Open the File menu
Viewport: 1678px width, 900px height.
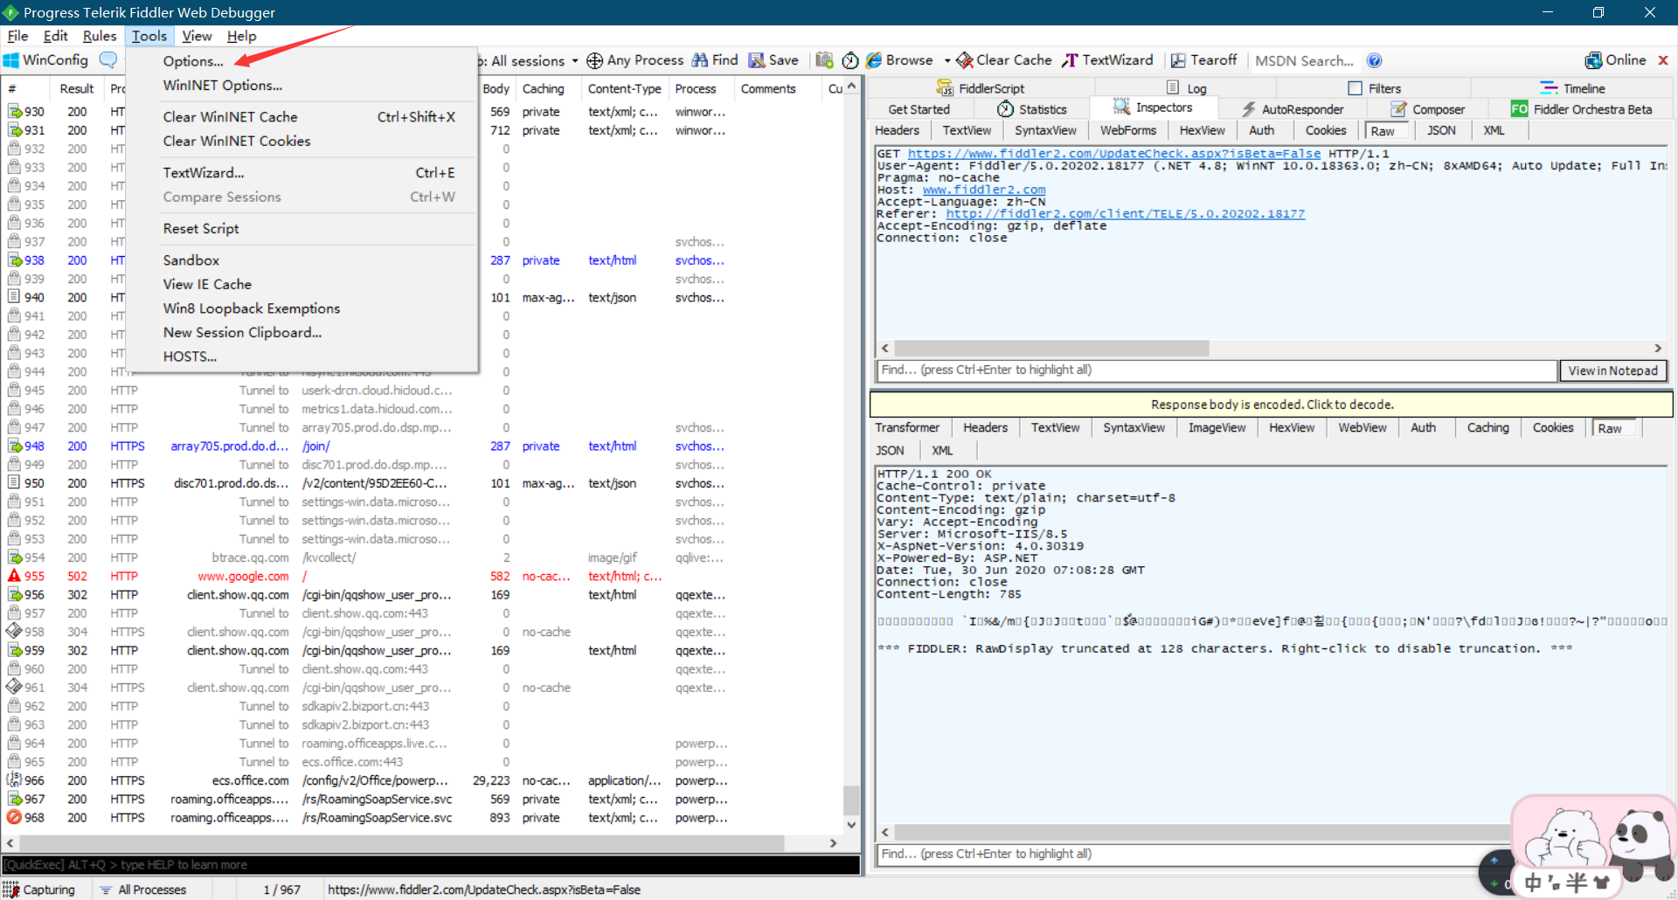pyautogui.click(x=17, y=36)
